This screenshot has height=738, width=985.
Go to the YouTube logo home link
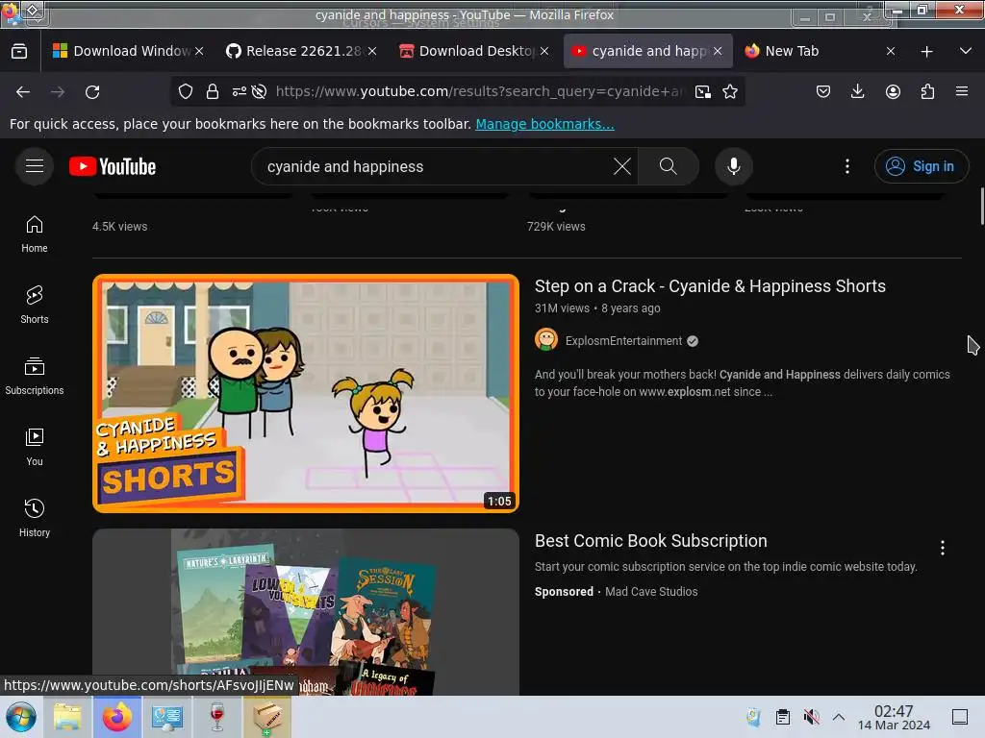pyautogui.click(x=113, y=166)
